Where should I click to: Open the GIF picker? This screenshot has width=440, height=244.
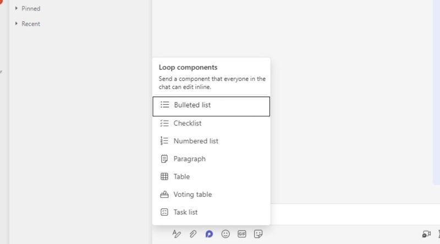[x=241, y=234]
